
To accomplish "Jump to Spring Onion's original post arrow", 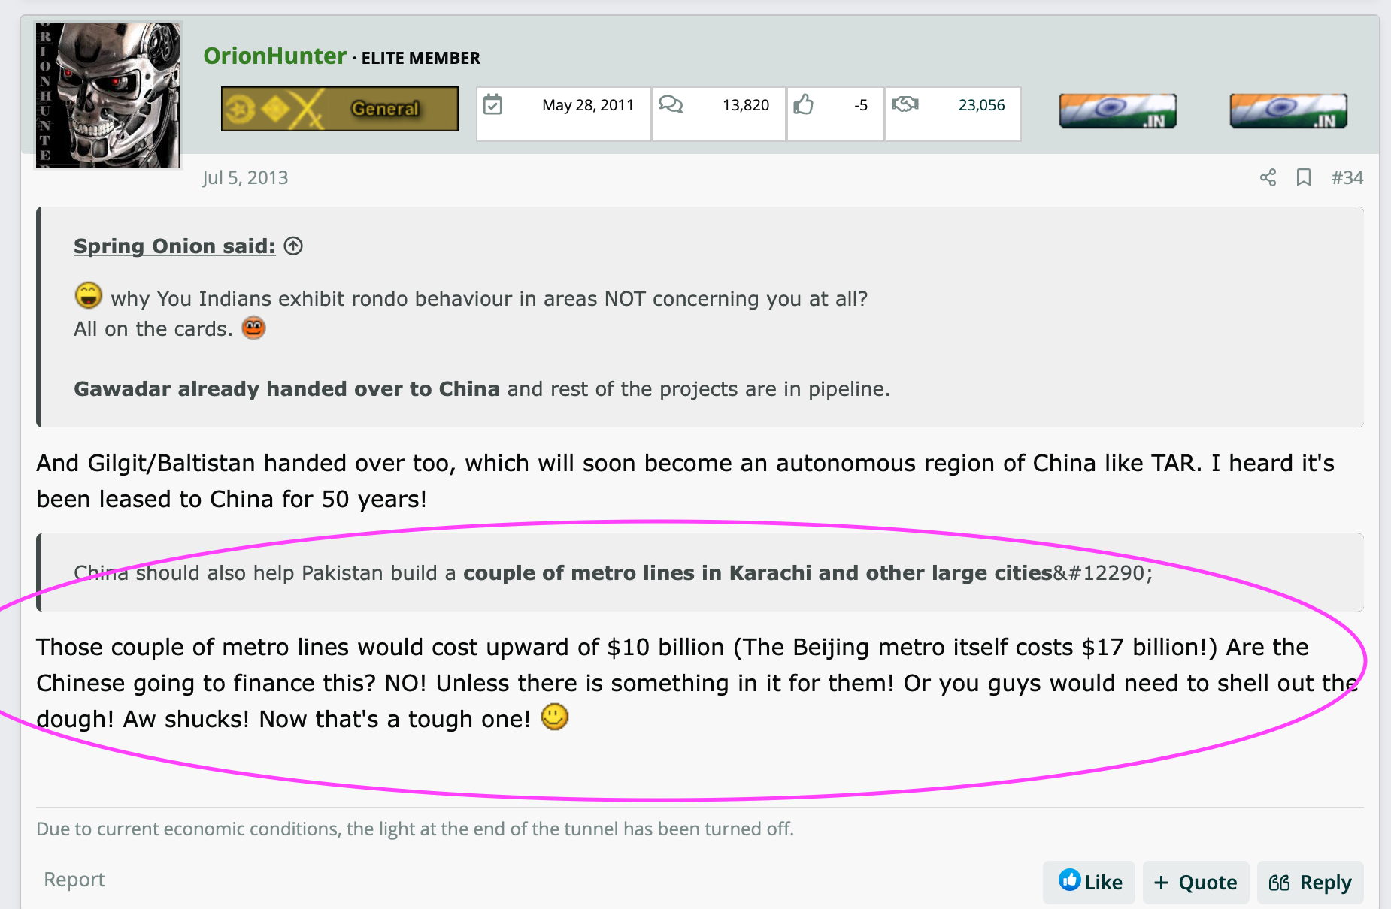I will 293,246.
